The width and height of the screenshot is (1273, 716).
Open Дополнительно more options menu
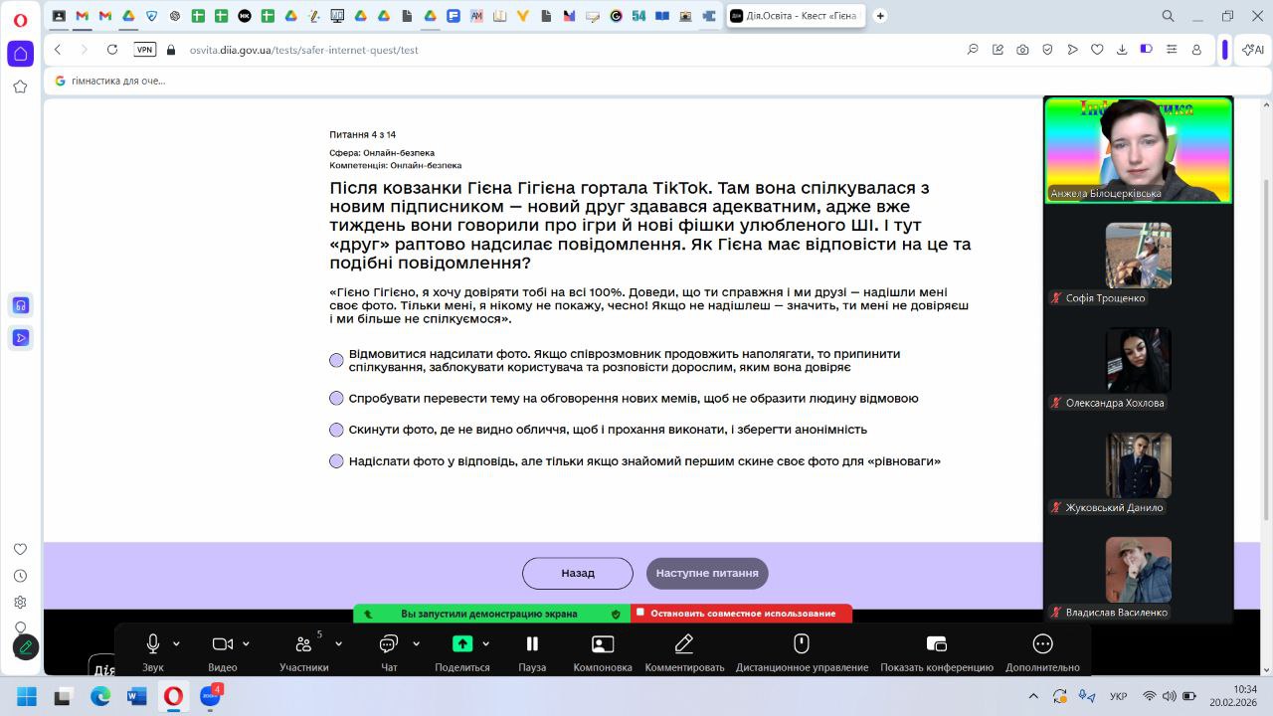click(1042, 644)
